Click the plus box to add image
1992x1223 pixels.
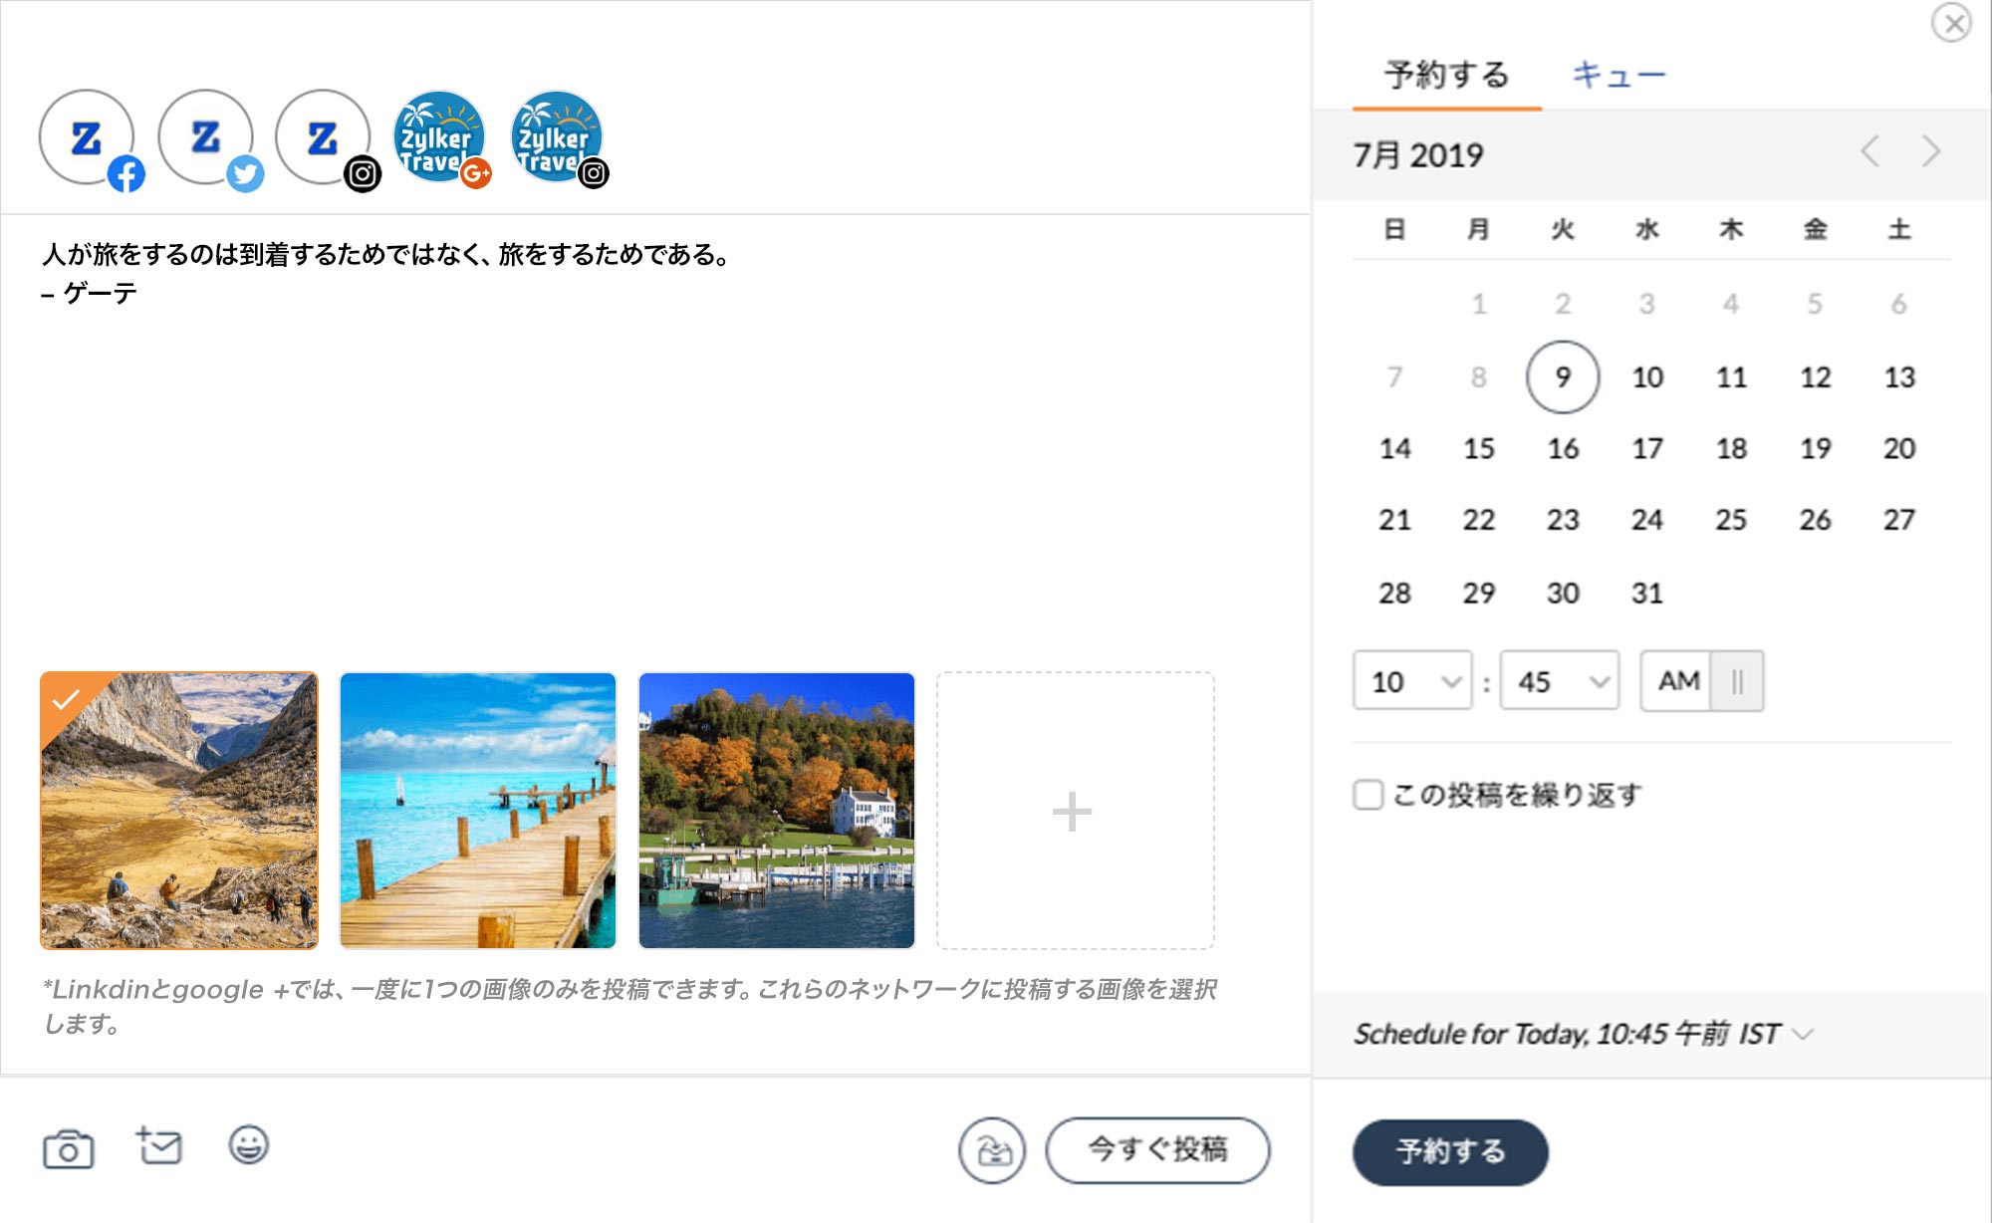tap(1076, 811)
